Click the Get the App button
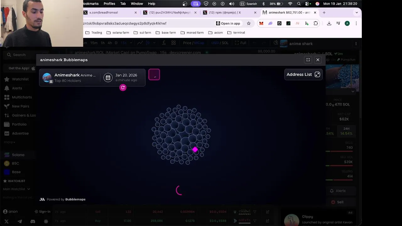The height and width of the screenshot is (226, 402). click(21, 68)
